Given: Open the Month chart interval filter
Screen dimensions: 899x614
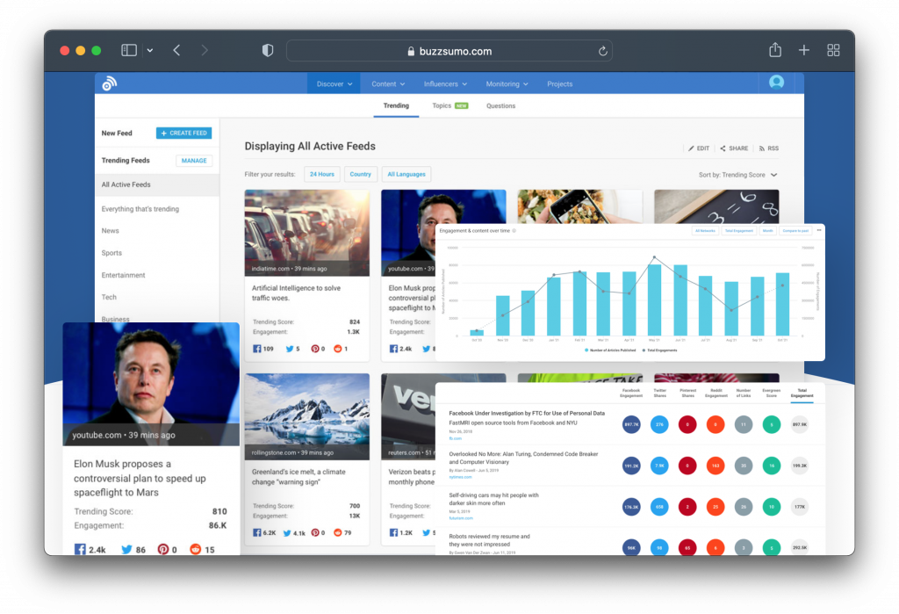Looking at the screenshot, I should 767,231.
